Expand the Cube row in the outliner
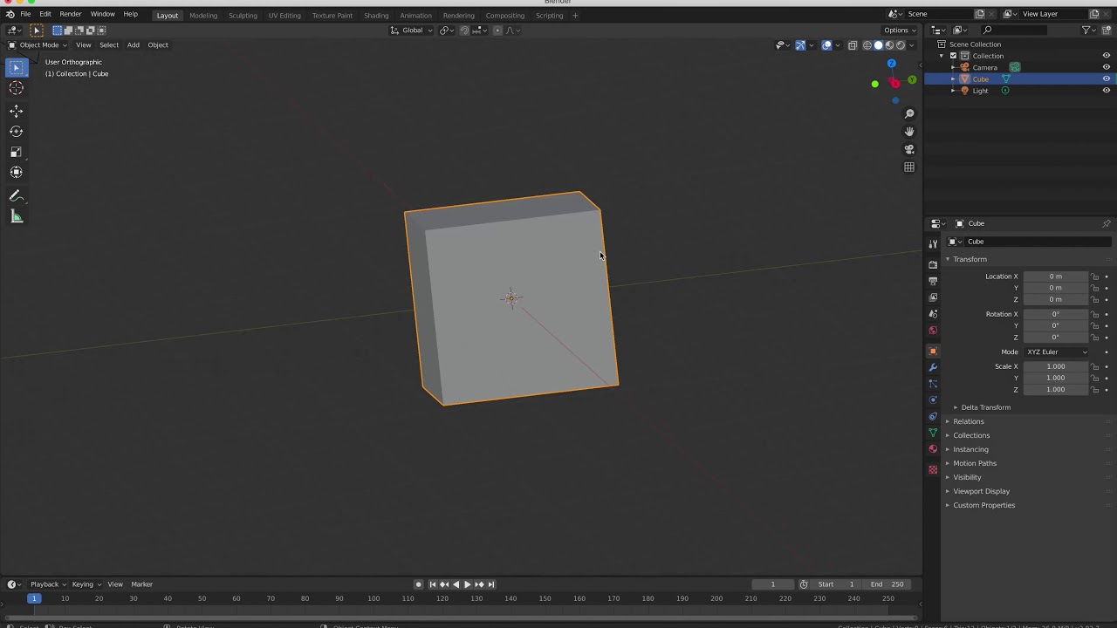Viewport: 1117px width, 628px height. click(x=953, y=79)
